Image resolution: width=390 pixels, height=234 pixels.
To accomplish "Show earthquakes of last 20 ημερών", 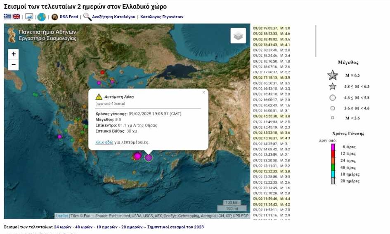I will point(132,227).
